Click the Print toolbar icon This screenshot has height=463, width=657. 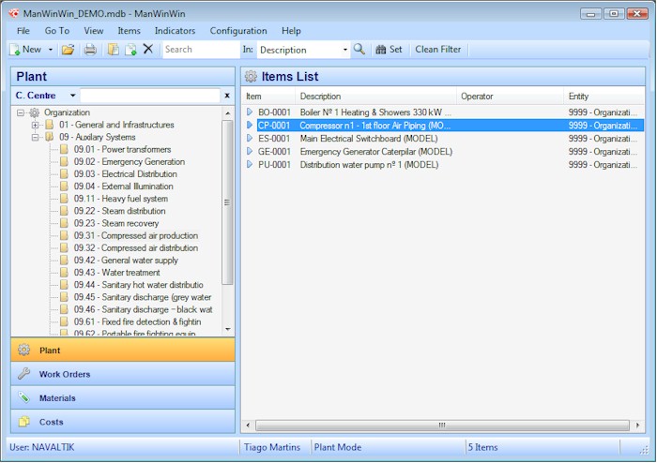click(90, 50)
